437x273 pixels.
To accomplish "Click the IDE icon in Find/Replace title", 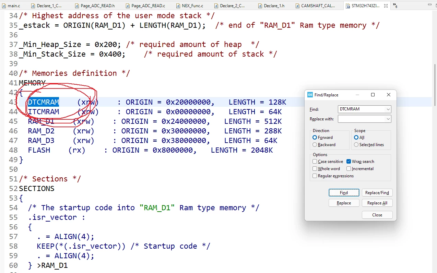I will tap(310, 95).
